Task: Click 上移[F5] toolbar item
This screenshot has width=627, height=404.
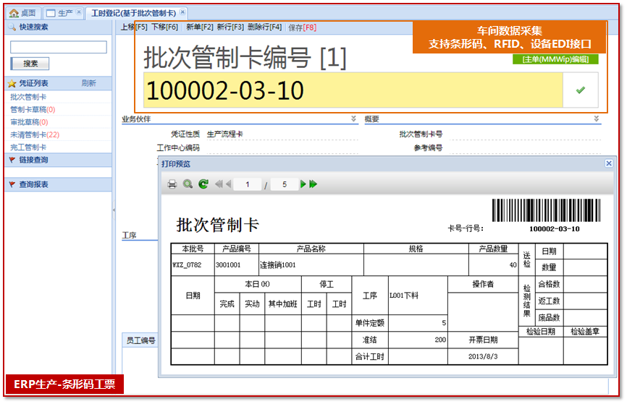Action: pyautogui.click(x=134, y=27)
